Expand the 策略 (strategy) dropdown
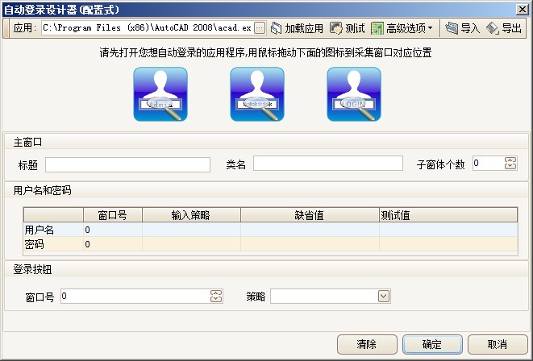Image resolution: width=533 pixels, height=361 pixels. pos(384,297)
